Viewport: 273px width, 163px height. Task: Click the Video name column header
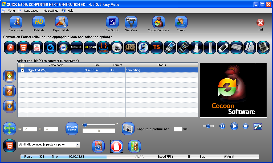(x=56, y=65)
